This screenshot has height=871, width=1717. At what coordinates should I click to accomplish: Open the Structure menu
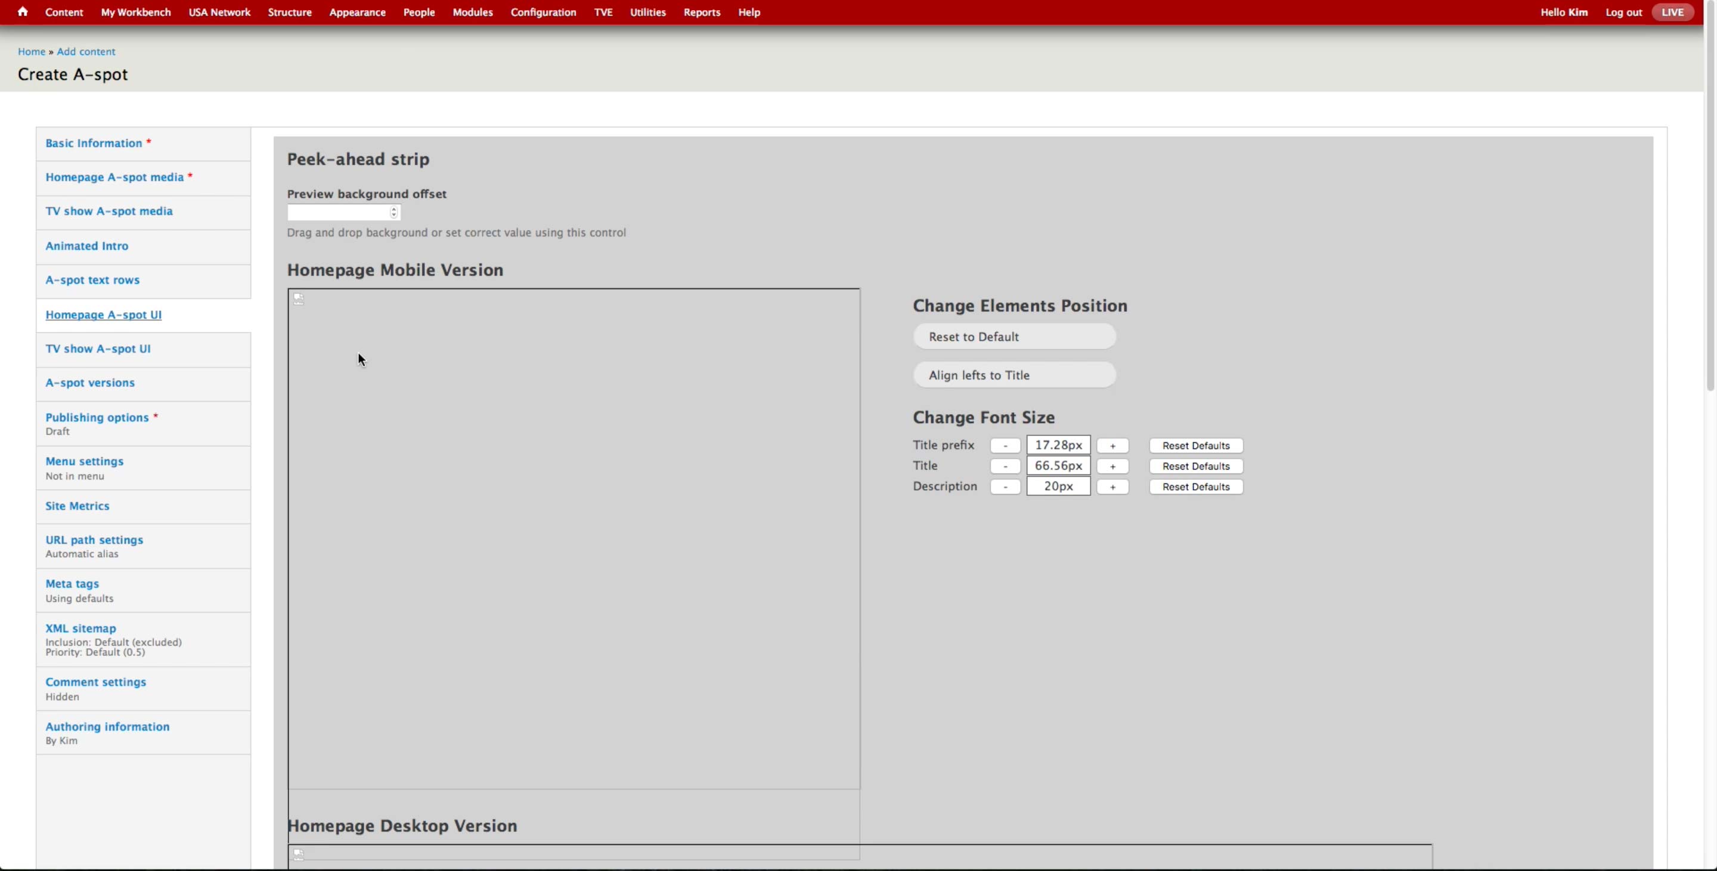[x=289, y=12]
